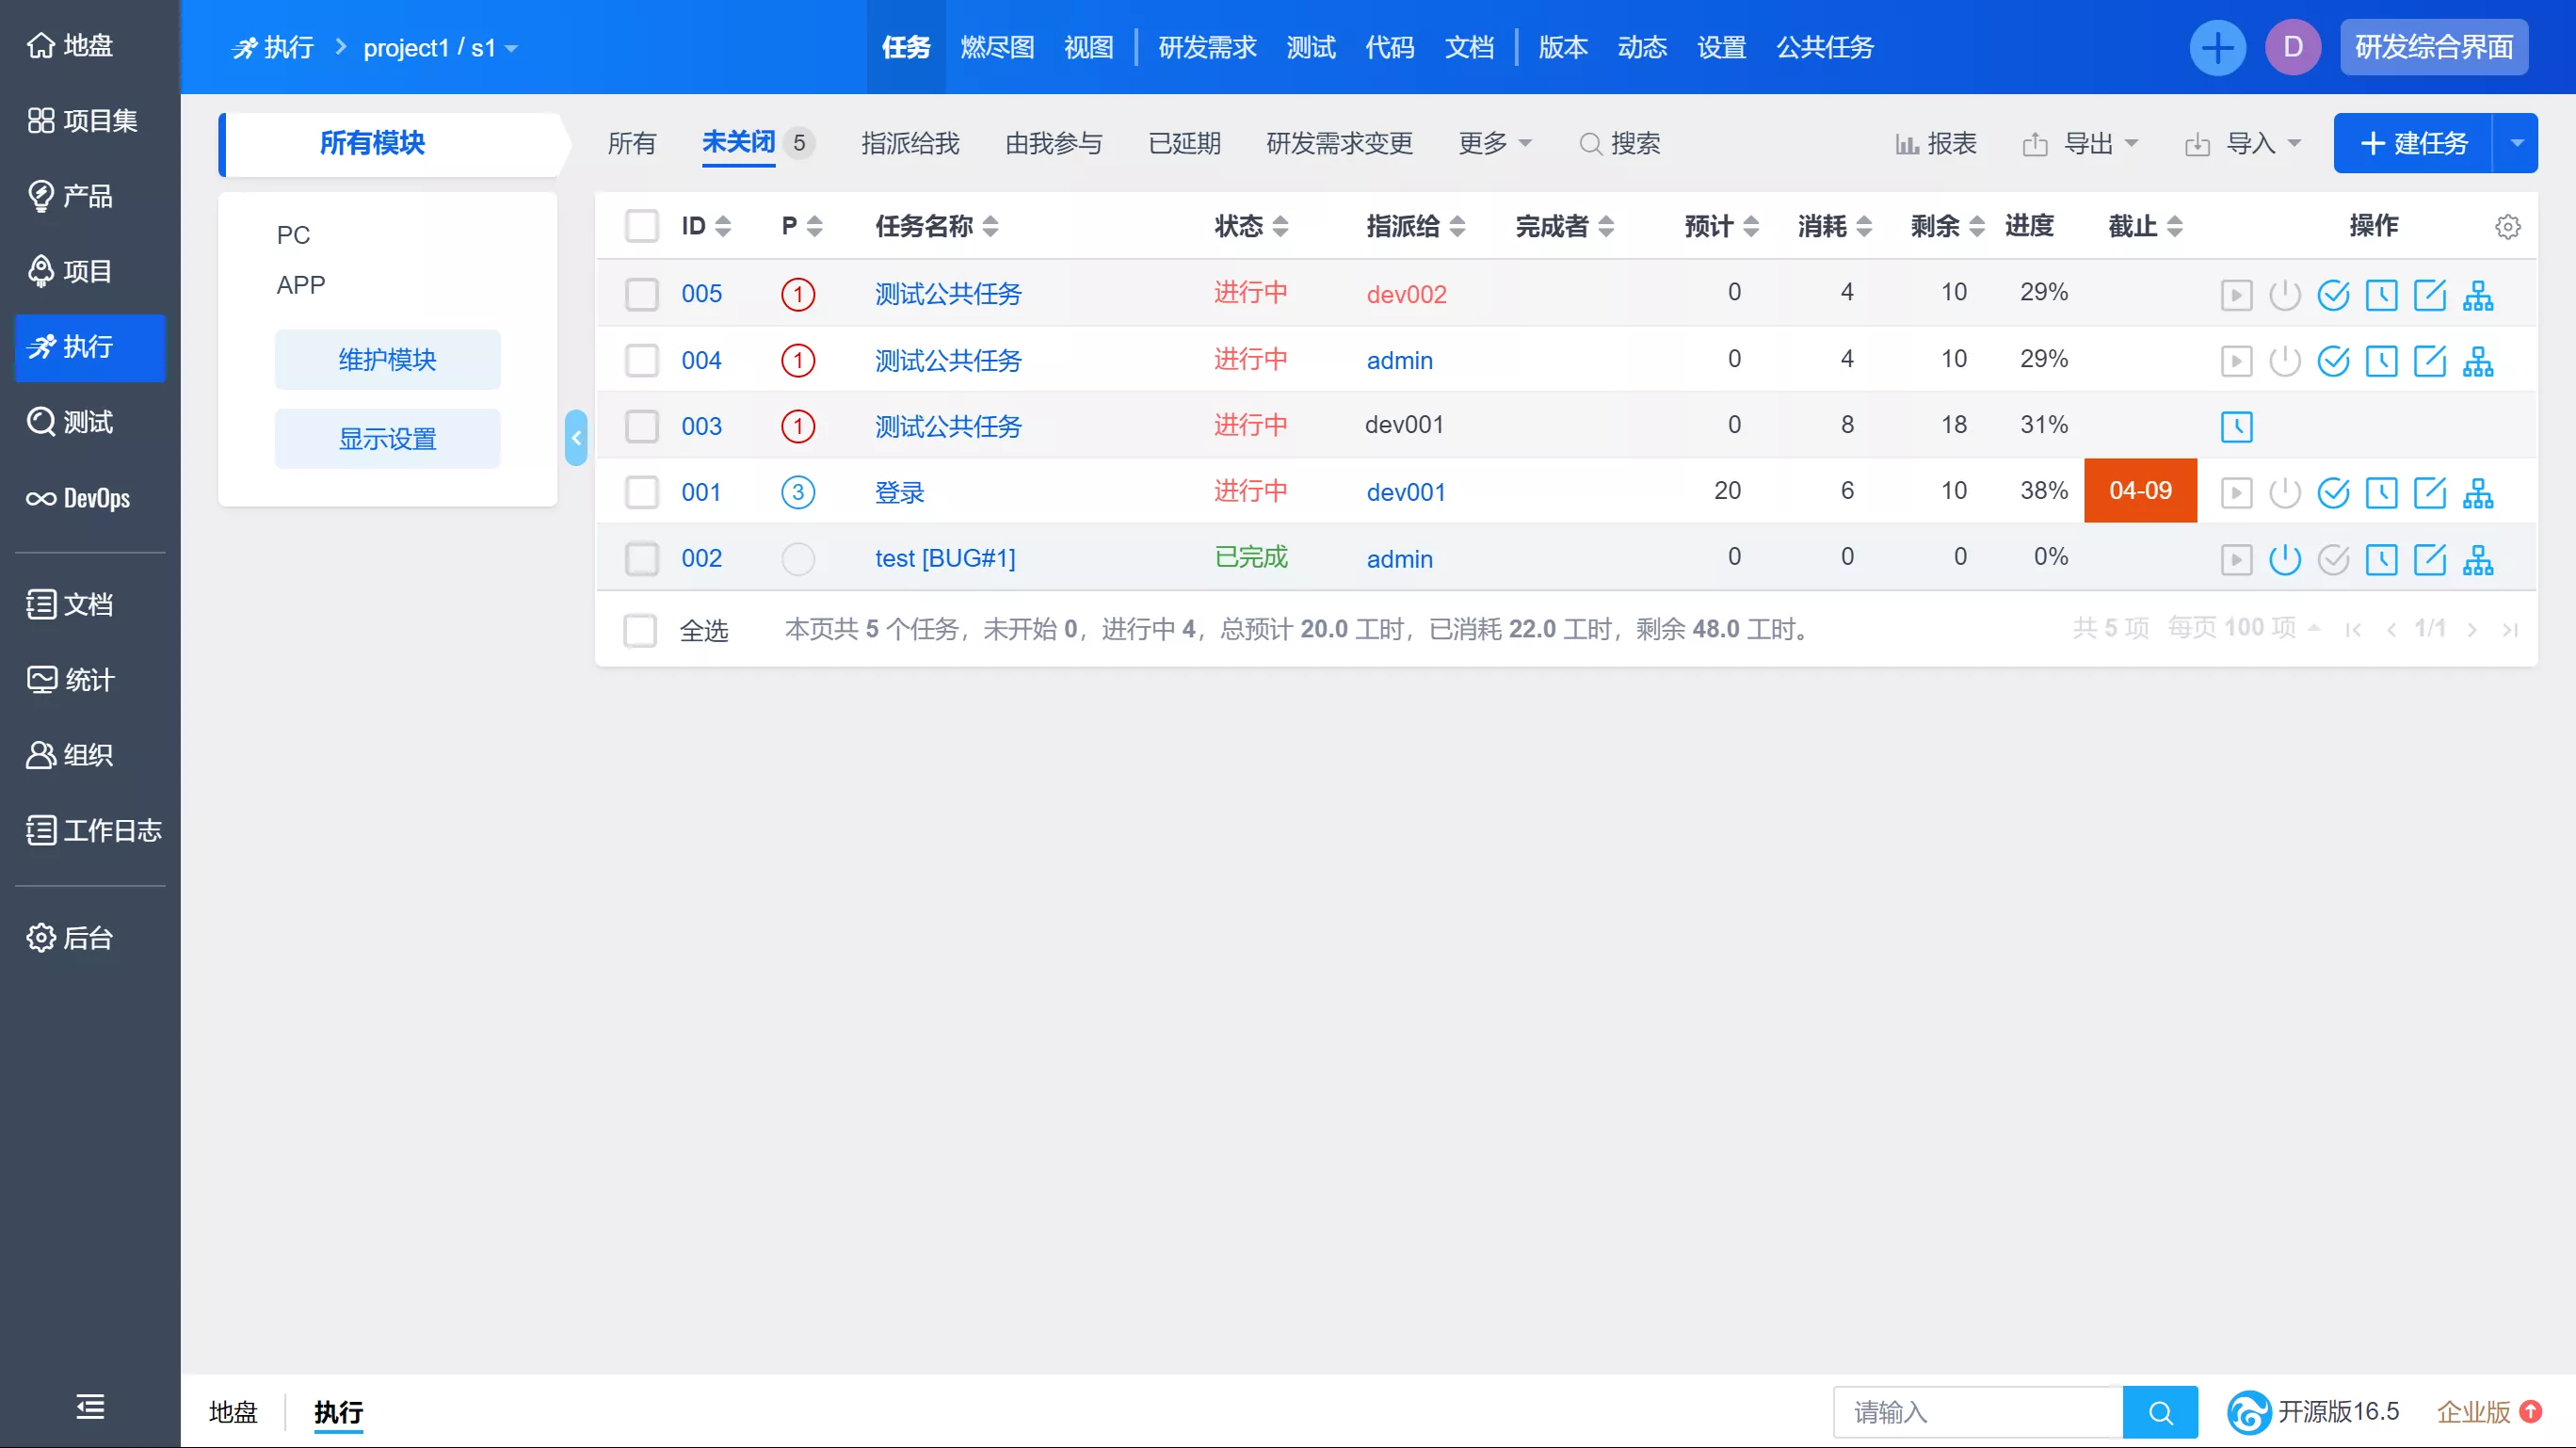
Task: Check the box for task 001
Action: pyautogui.click(x=641, y=492)
